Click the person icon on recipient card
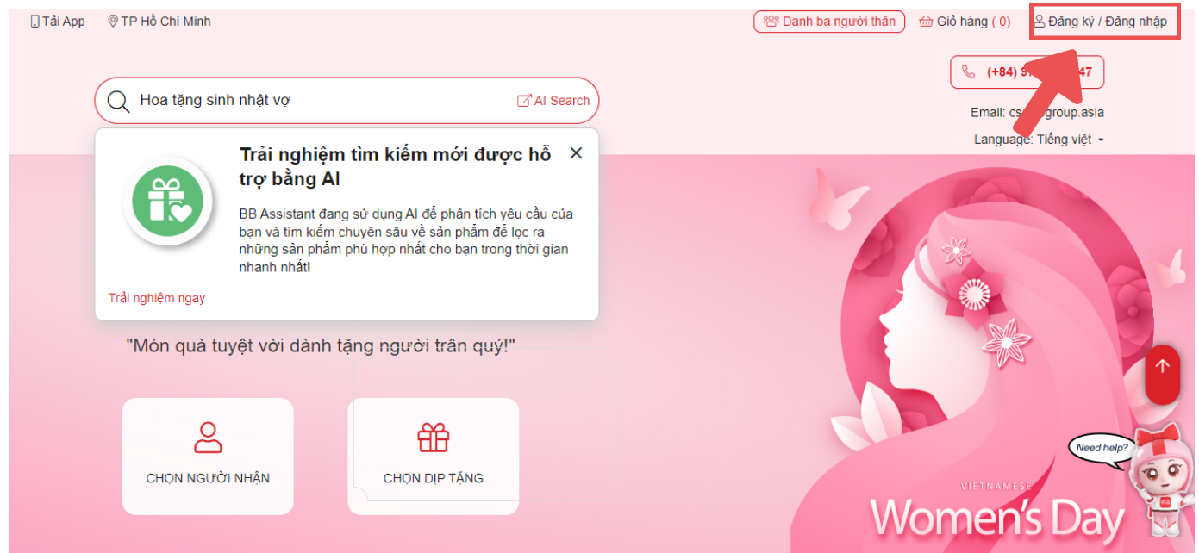 (x=208, y=438)
